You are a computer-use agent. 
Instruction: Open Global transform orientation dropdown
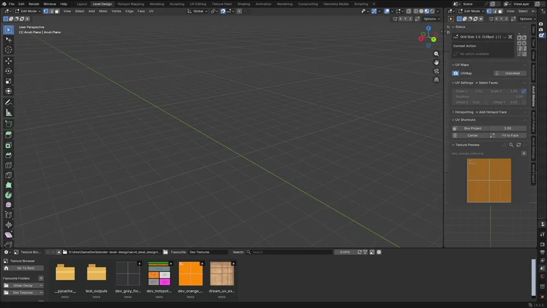197,11
